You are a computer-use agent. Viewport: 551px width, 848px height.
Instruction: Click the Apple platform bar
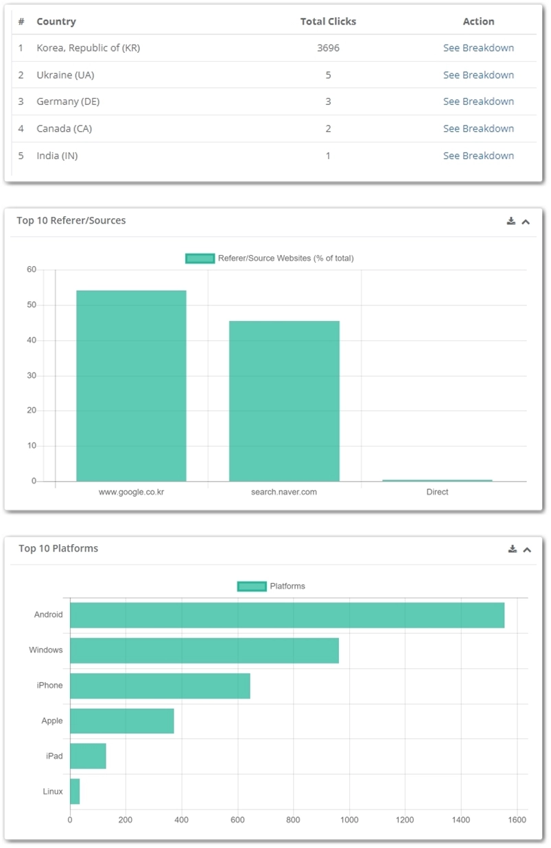click(x=122, y=721)
